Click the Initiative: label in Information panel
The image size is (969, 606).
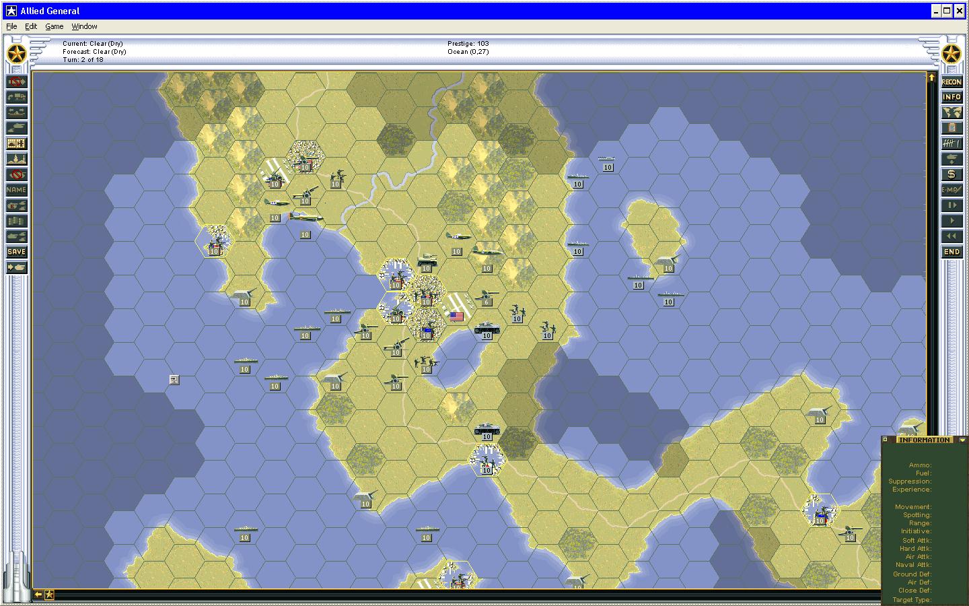pyautogui.click(x=917, y=531)
